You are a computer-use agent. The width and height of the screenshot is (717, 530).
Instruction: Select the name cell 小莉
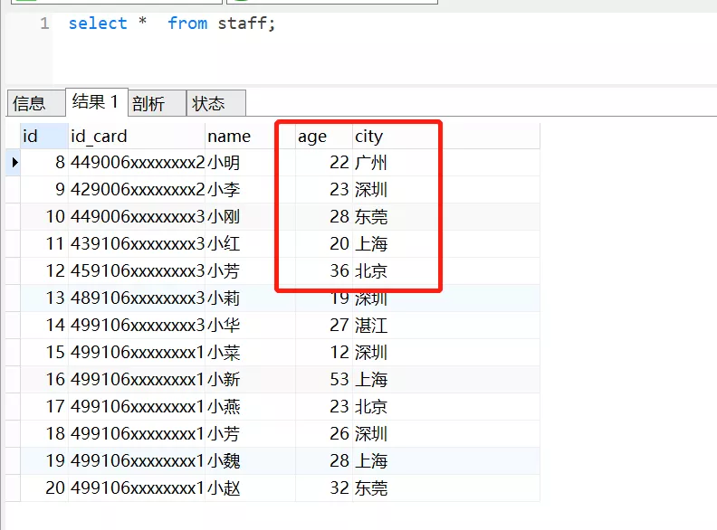(250, 298)
